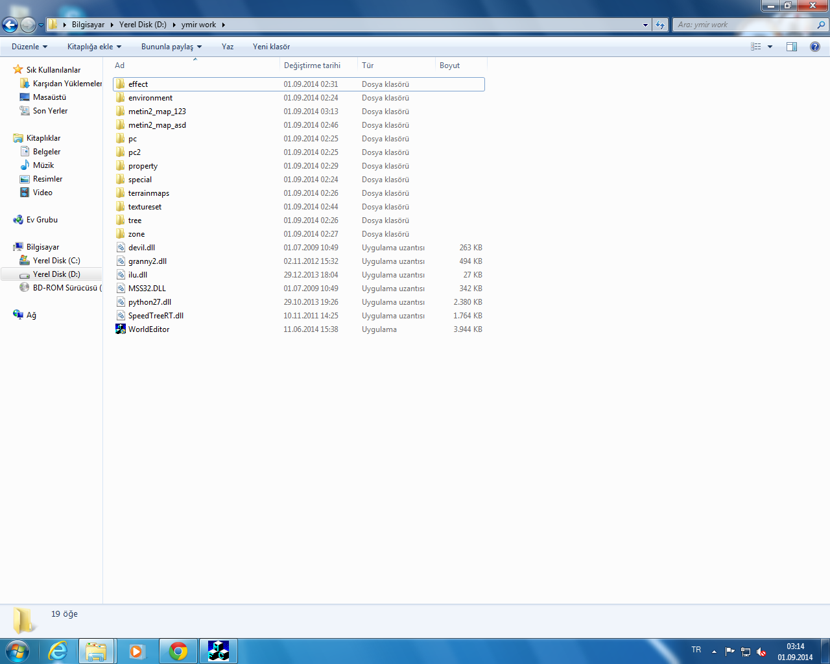Image resolution: width=830 pixels, height=664 pixels.
Task: Select the devil.dll file icon
Action: tap(121, 248)
